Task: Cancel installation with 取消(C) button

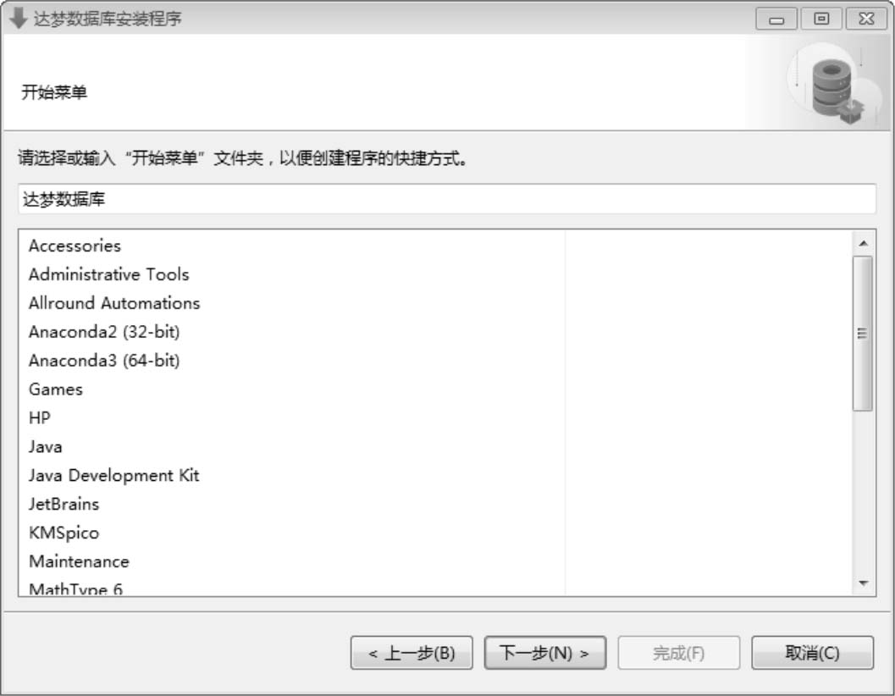Action: [812, 653]
